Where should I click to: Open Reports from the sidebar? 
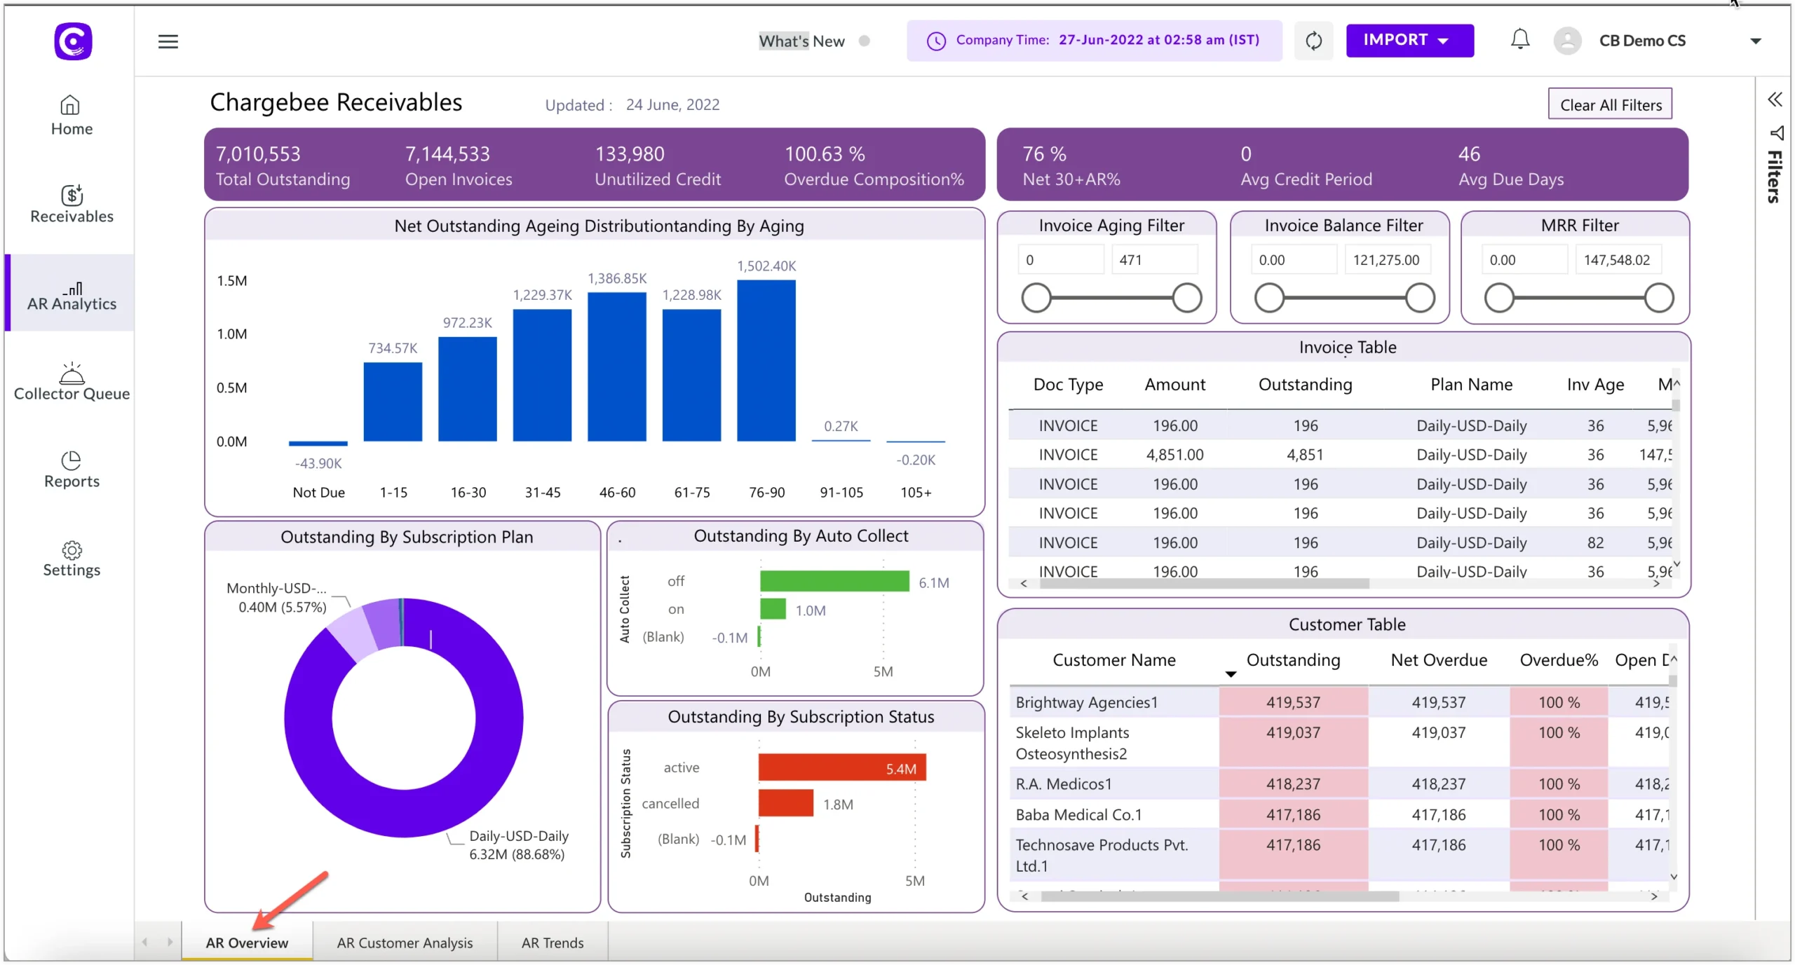(x=71, y=470)
